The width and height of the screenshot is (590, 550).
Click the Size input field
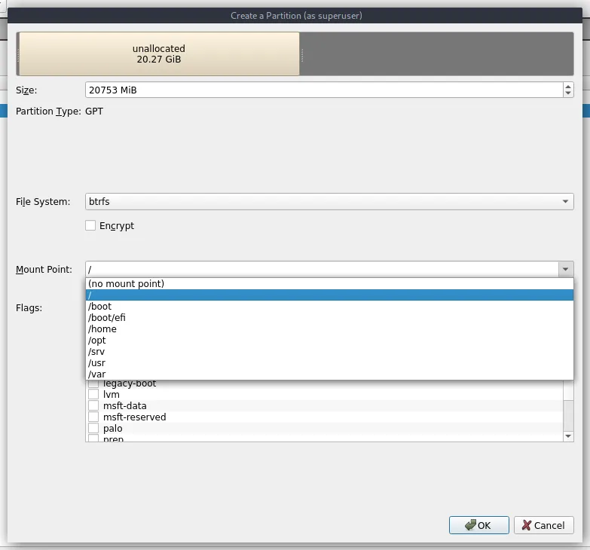pyautogui.click(x=324, y=90)
